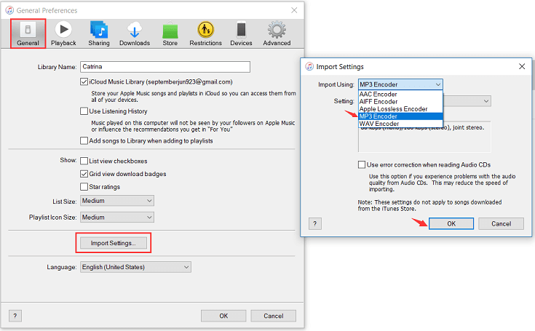Click the Import Settings button

pyautogui.click(x=113, y=242)
